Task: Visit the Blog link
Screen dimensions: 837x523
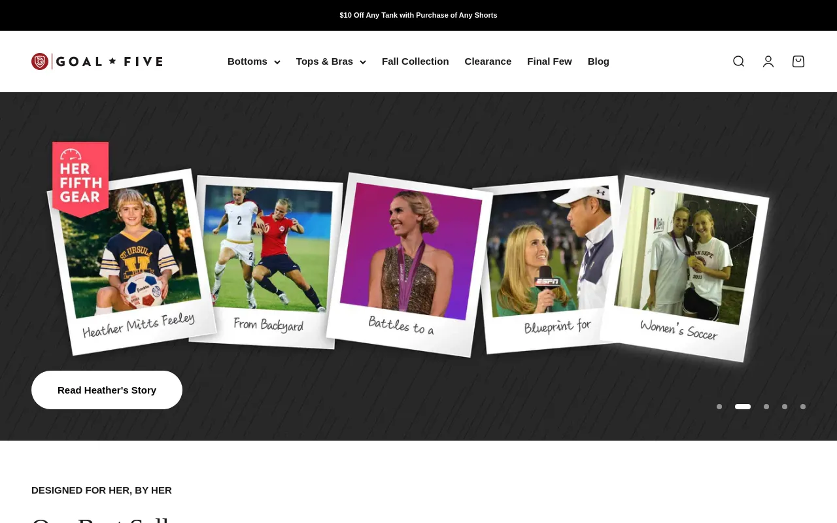Action: (598, 61)
